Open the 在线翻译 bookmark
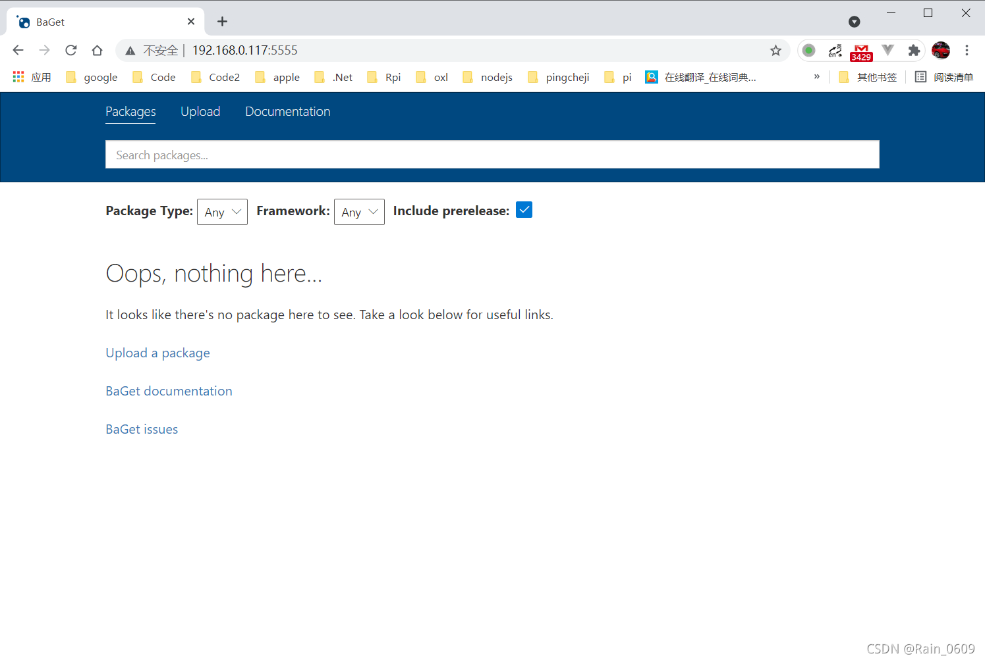The height and width of the screenshot is (662, 985). point(700,77)
